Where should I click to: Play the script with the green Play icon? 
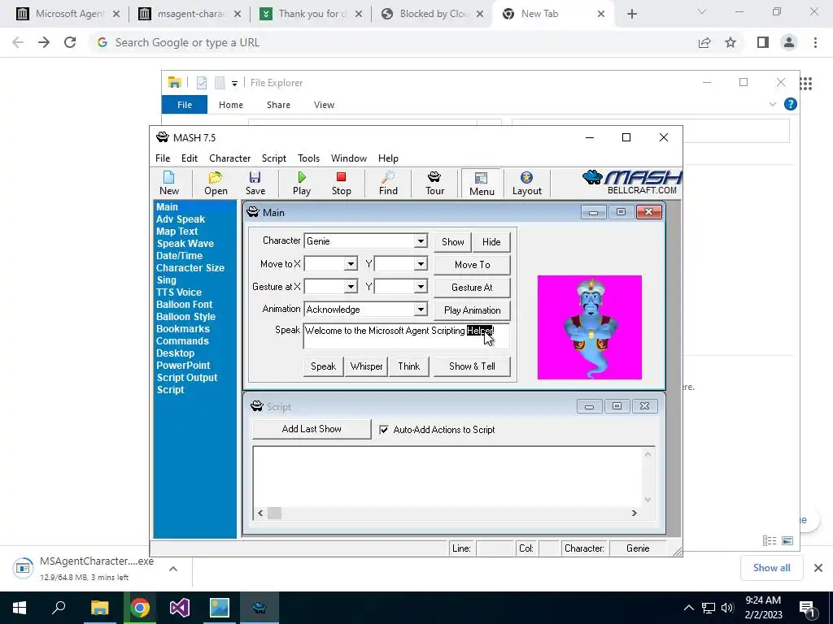tap(302, 184)
